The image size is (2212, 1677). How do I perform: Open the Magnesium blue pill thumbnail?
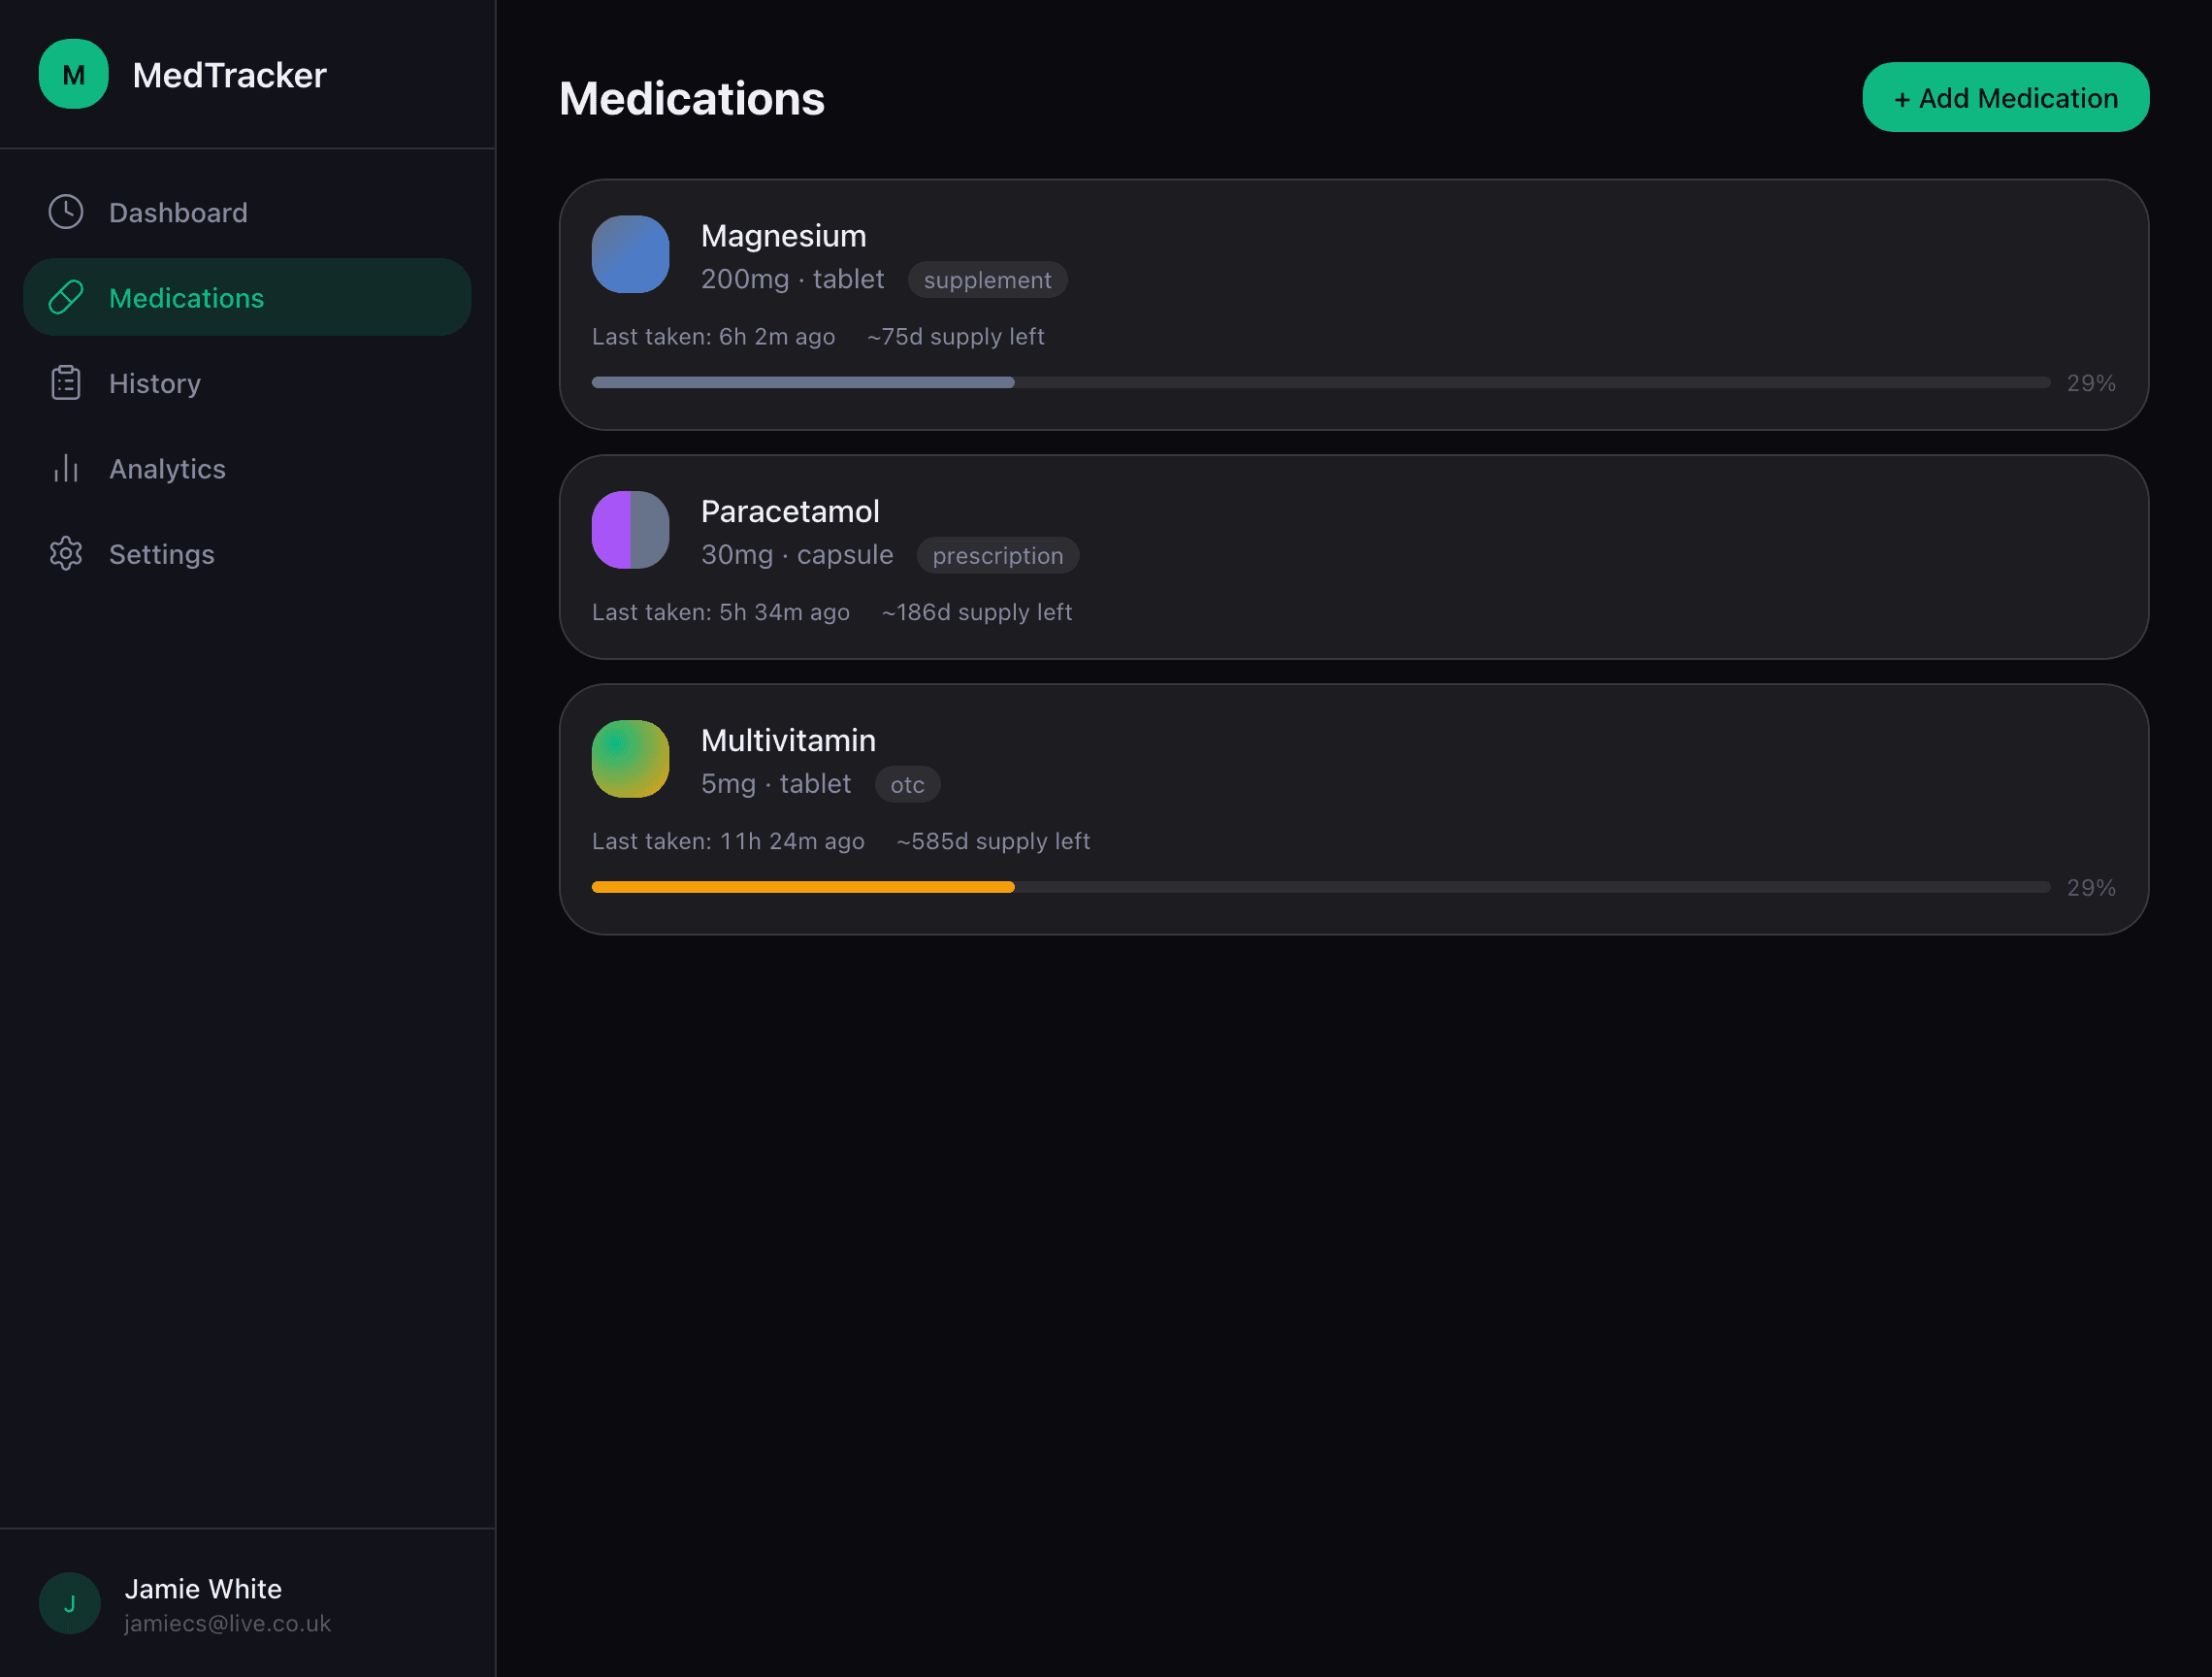click(630, 254)
